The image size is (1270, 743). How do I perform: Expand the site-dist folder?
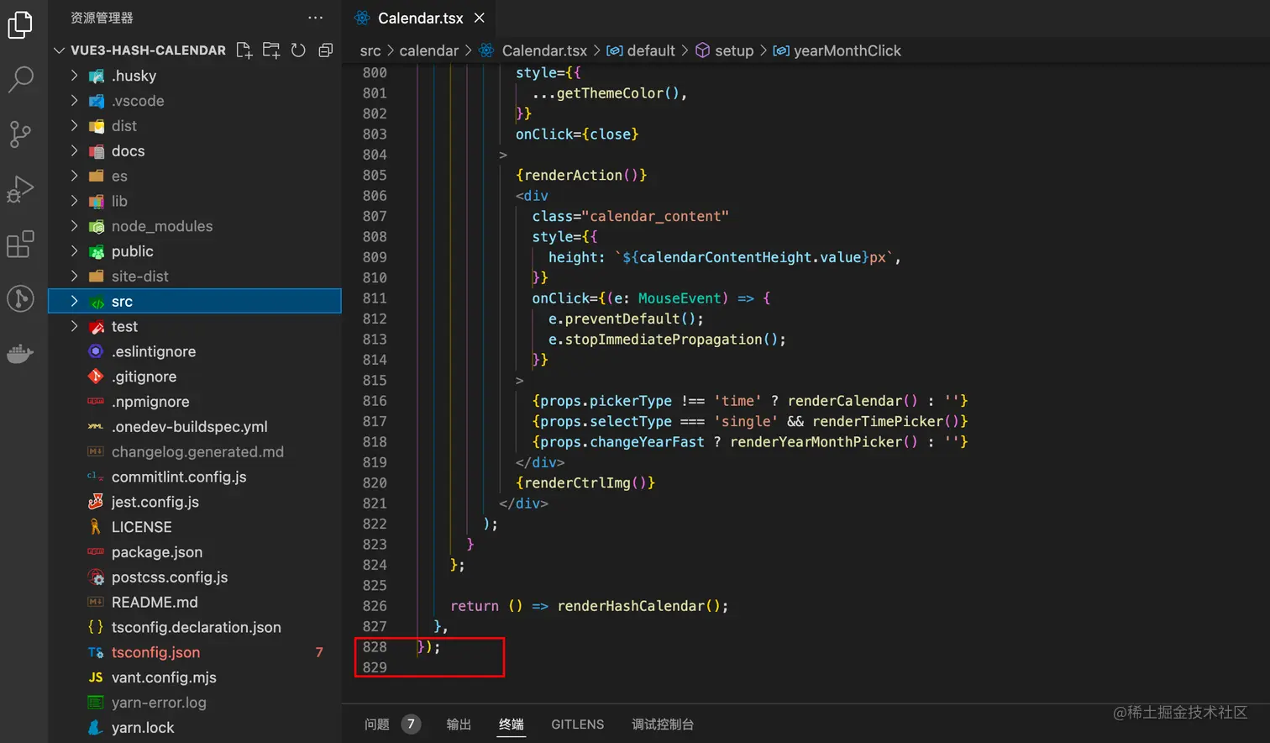[x=74, y=277]
